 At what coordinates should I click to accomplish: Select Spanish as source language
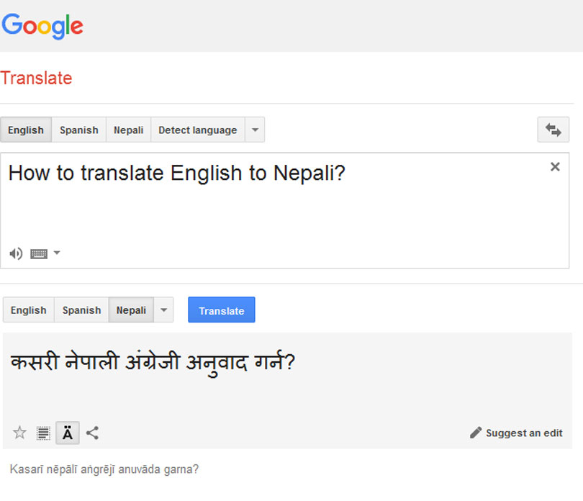pos(79,130)
